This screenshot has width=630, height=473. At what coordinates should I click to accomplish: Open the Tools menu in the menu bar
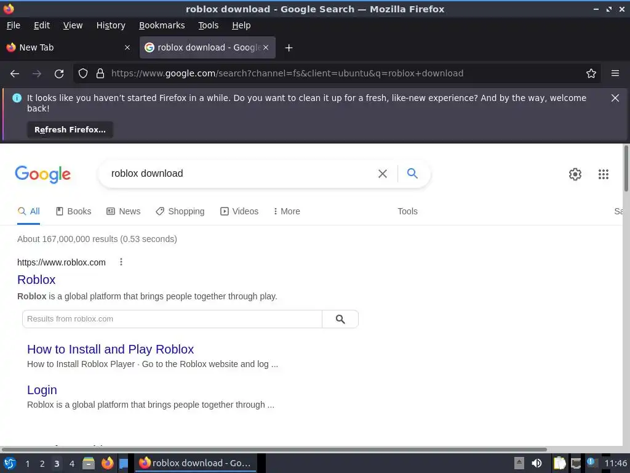click(x=208, y=25)
